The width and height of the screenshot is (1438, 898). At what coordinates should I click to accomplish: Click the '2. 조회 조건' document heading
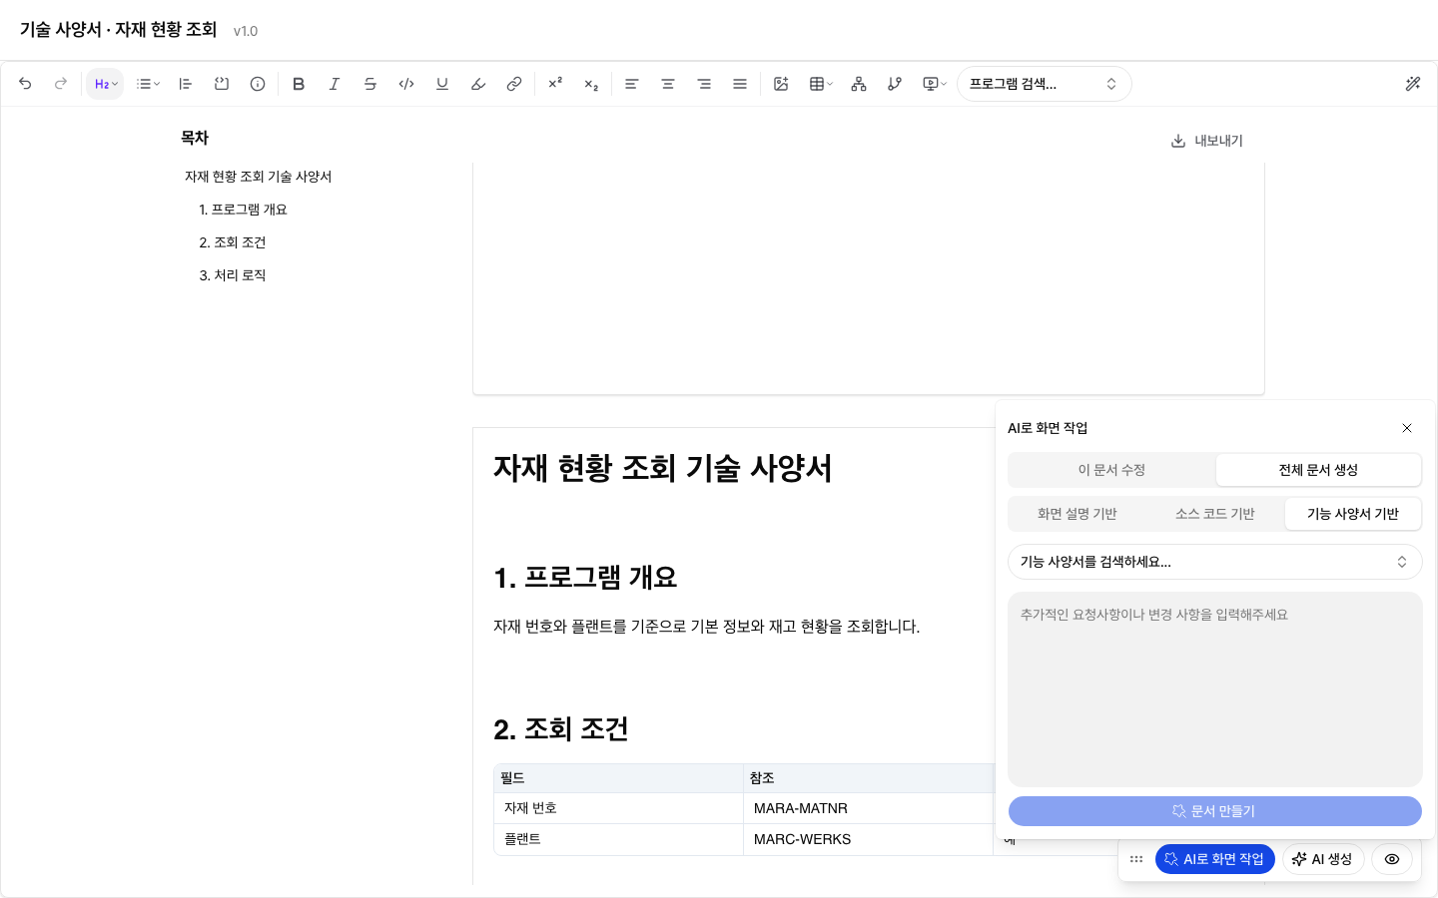(561, 729)
